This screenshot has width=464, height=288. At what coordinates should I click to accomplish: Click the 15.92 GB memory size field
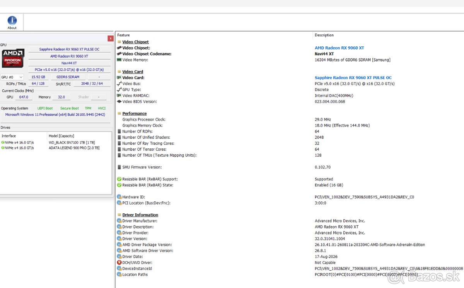click(38, 77)
